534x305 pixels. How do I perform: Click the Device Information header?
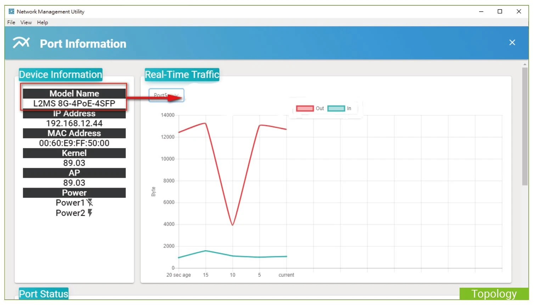[61, 75]
